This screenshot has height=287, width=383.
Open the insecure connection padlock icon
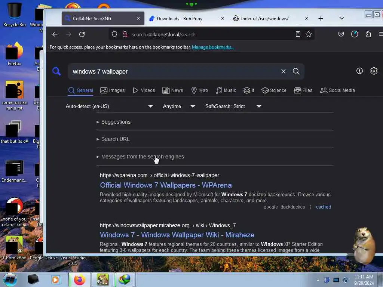point(125,34)
